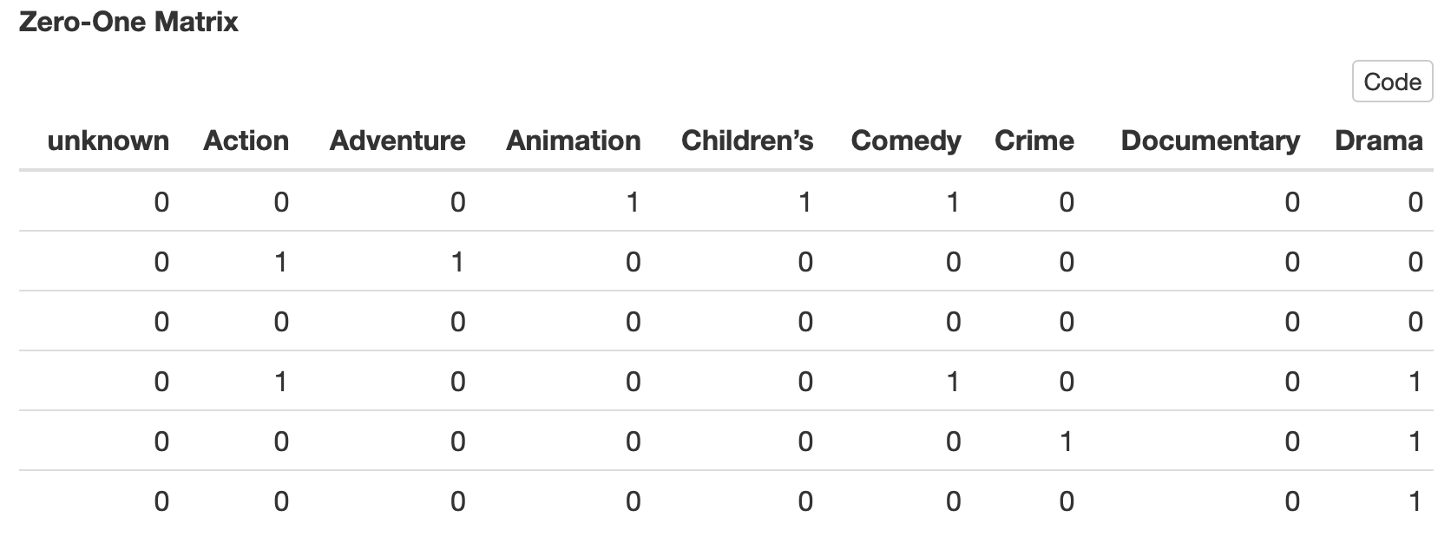Click the Documentary column header
The height and width of the screenshot is (543, 1451).
1211,141
